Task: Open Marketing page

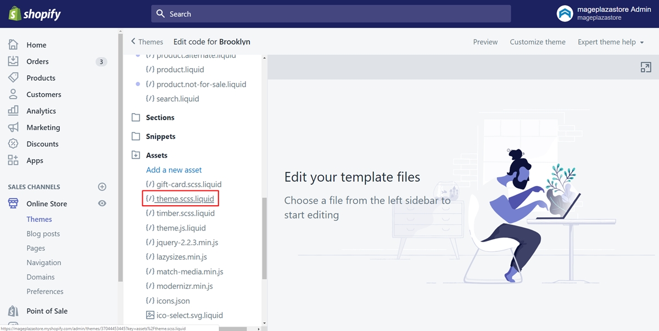Action: point(43,127)
